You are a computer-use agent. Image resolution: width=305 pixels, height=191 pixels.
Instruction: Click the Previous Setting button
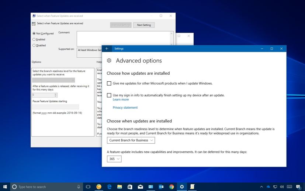click(121, 25)
